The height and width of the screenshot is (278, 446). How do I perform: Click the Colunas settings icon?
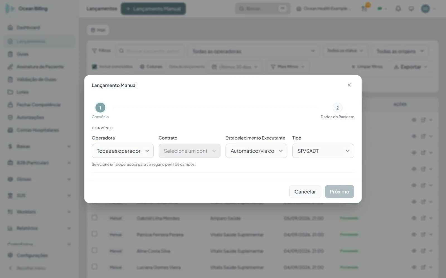[142, 67]
